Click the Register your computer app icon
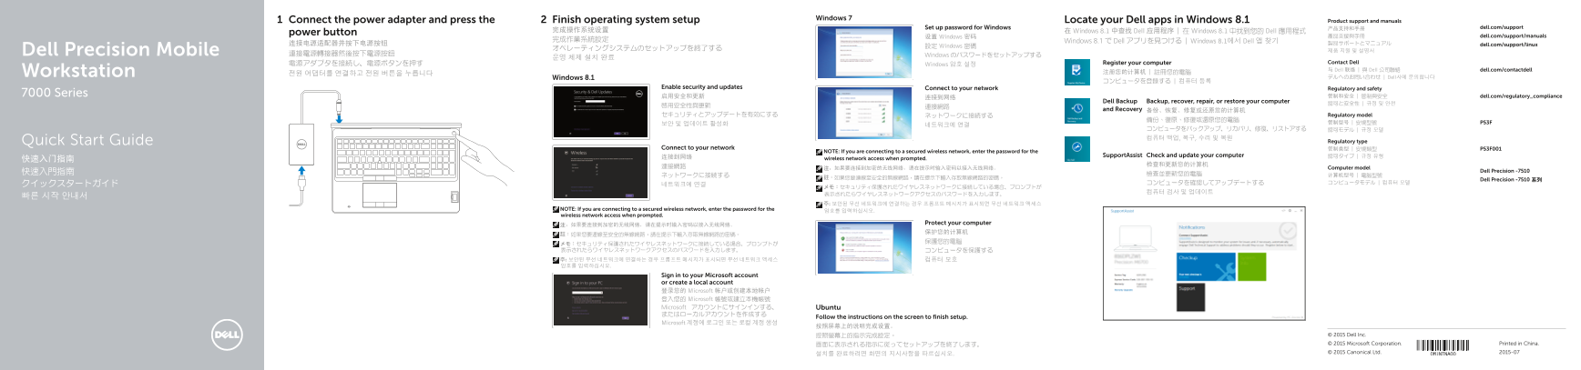1581x370 pixels. pos(1076,72)
